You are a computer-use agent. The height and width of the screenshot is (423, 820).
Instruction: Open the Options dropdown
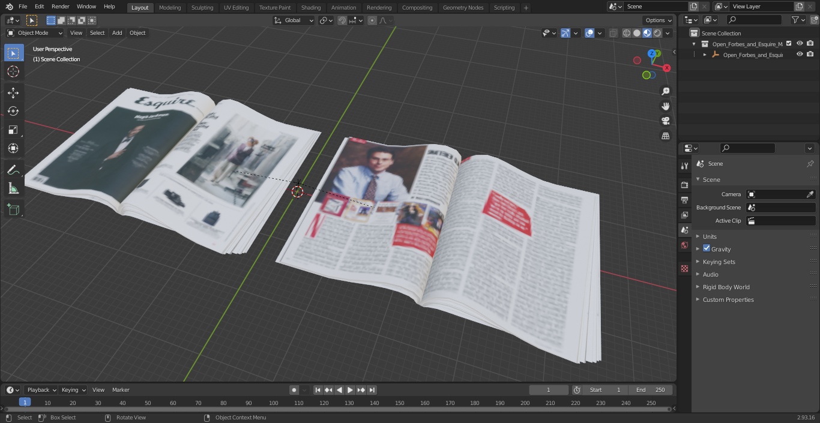point(659,20)
